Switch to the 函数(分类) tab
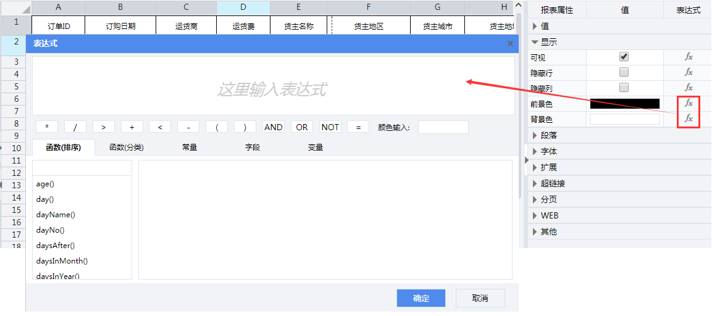This screenshot has height=316, width=712. pyautogui.click(x=126, y=148)
